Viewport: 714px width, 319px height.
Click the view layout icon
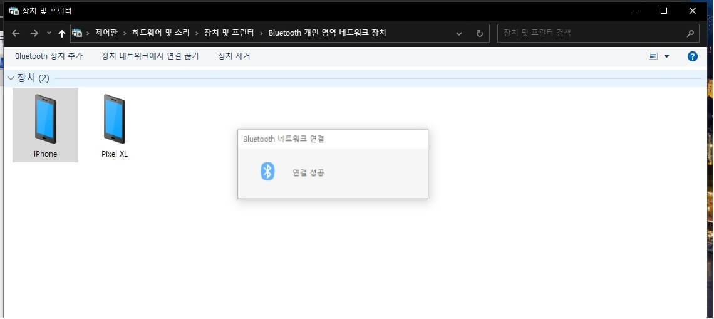tap(653, 56)
